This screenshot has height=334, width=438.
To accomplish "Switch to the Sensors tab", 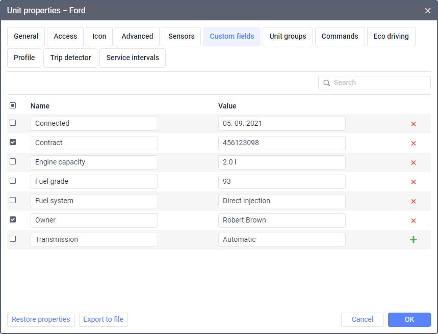I will pyautogui.click(x=181, y=37).
